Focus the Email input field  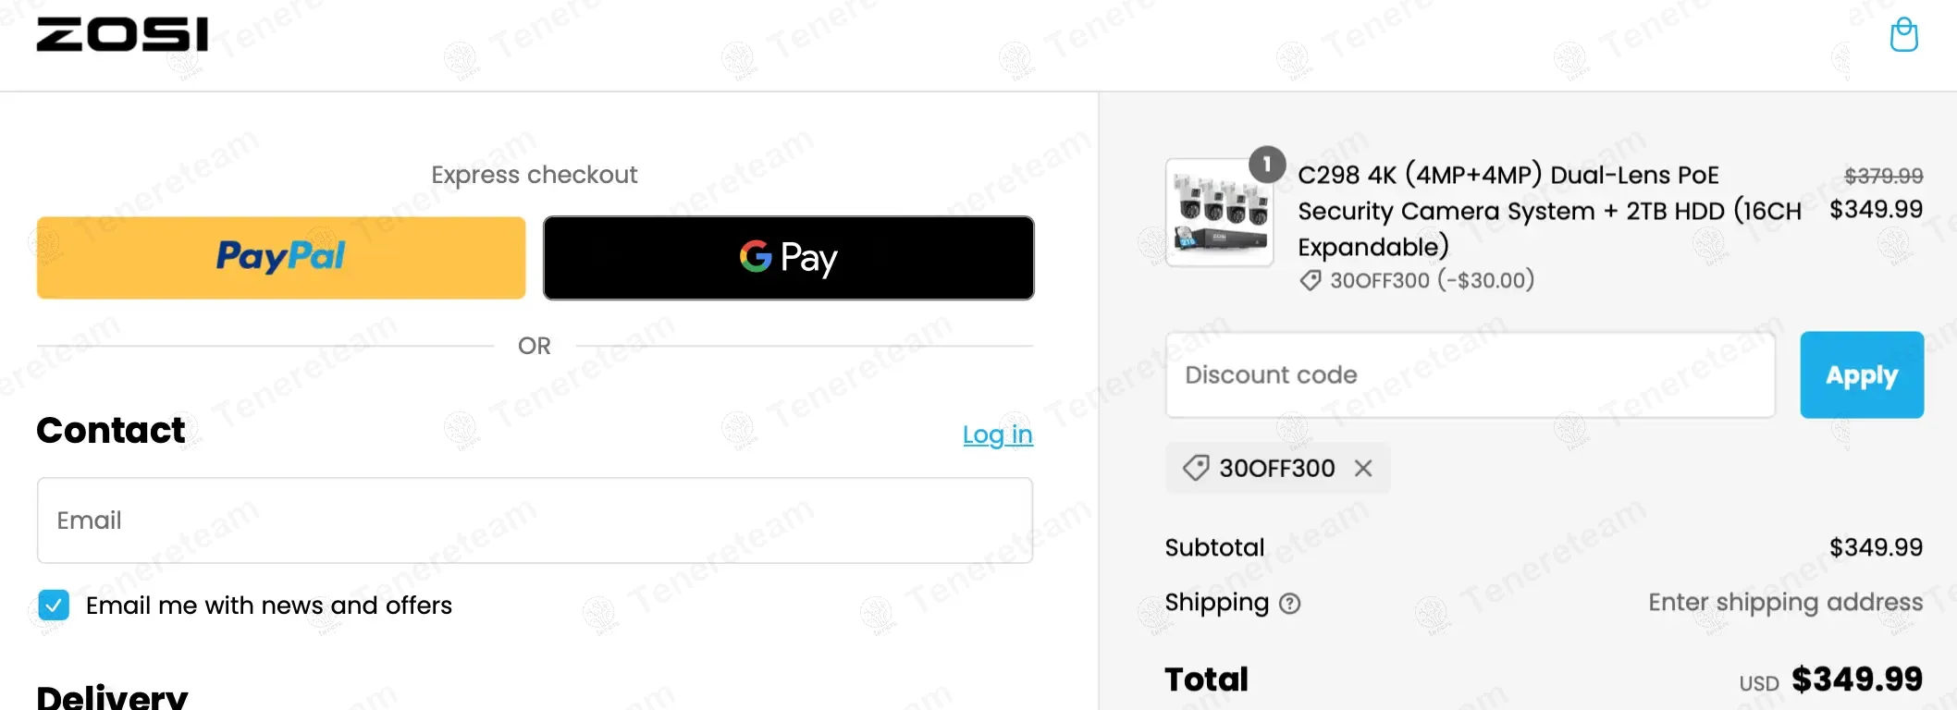coord(535,520)
